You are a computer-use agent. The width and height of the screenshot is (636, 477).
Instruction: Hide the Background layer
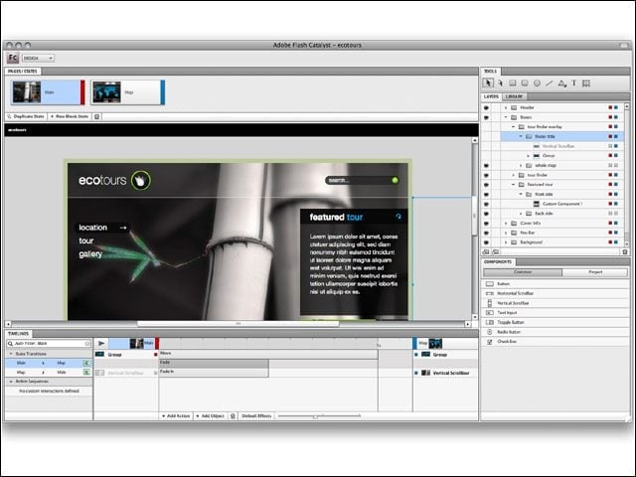[x=486, y=242]
